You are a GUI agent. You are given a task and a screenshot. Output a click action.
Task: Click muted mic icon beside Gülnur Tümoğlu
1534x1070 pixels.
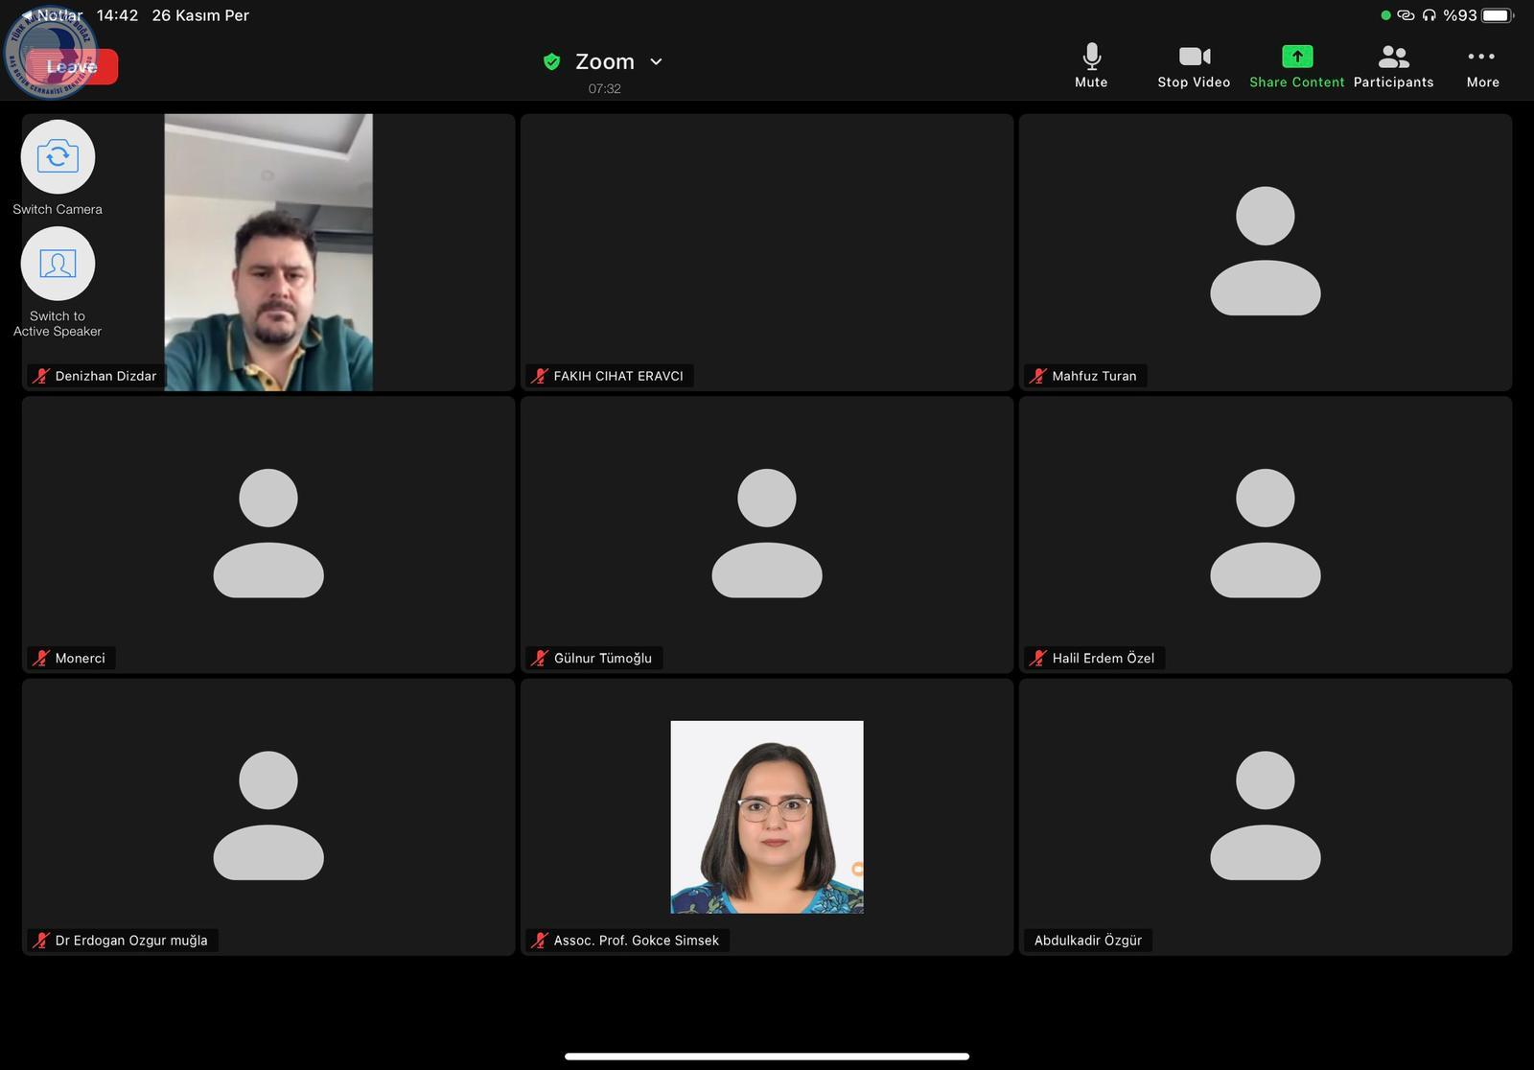(x=539, y=658)
